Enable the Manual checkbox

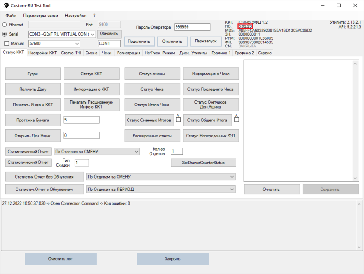point(6,44)
